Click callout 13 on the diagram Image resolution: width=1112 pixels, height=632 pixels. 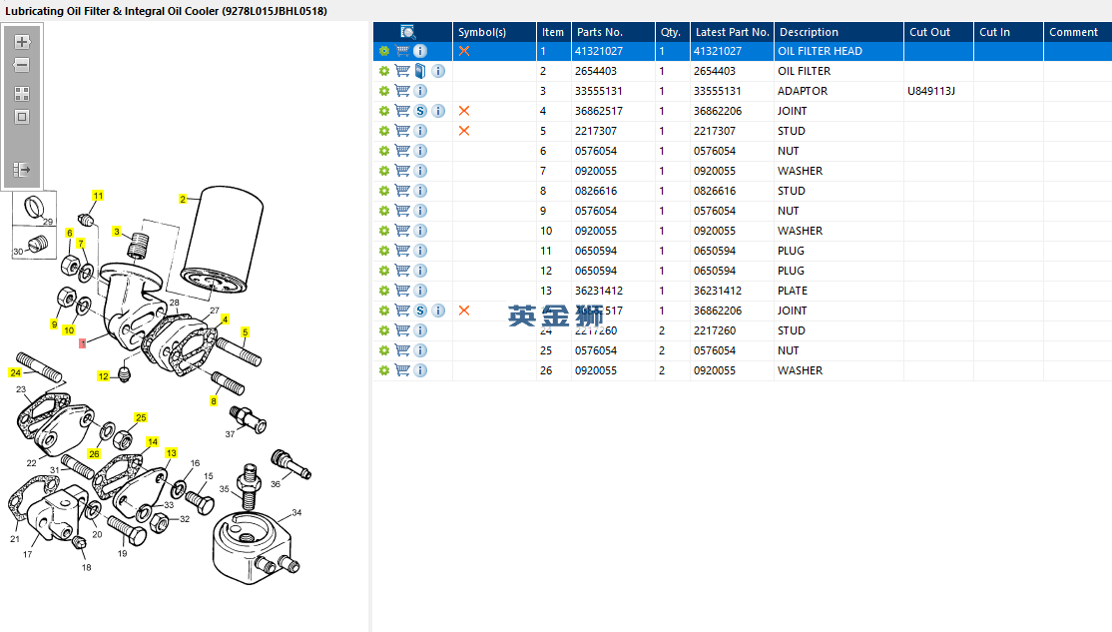point(171,453)
